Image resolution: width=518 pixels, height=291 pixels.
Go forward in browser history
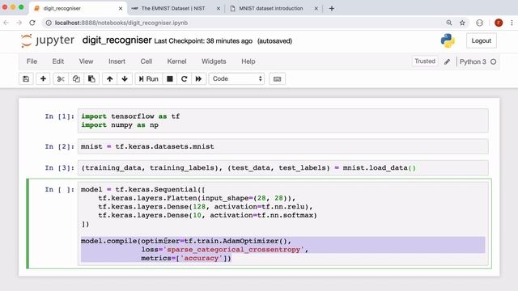coord(19,23)
